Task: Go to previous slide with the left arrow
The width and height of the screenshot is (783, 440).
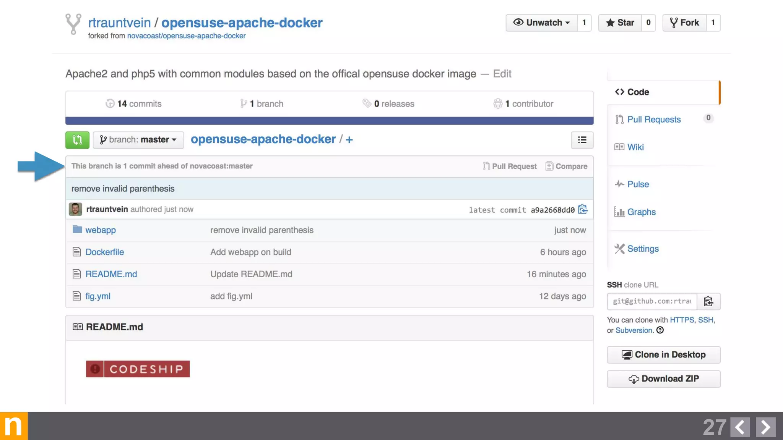Action: [740, 427]
